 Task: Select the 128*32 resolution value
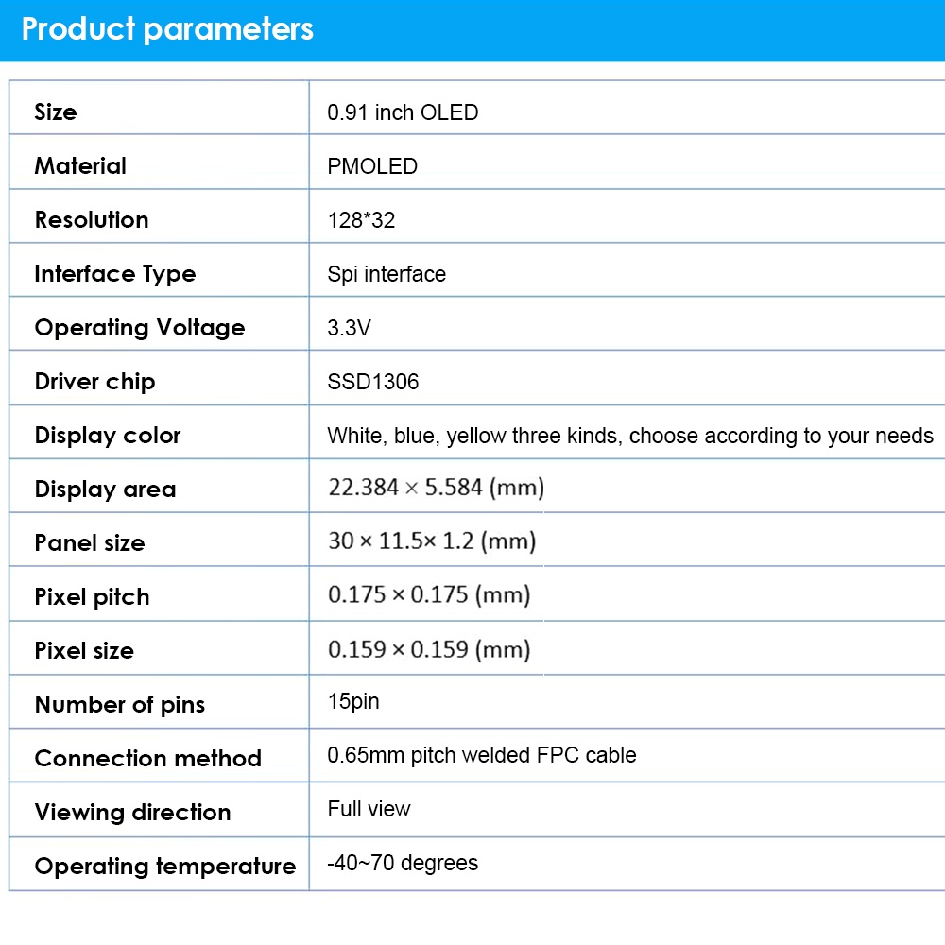[361, 220]
